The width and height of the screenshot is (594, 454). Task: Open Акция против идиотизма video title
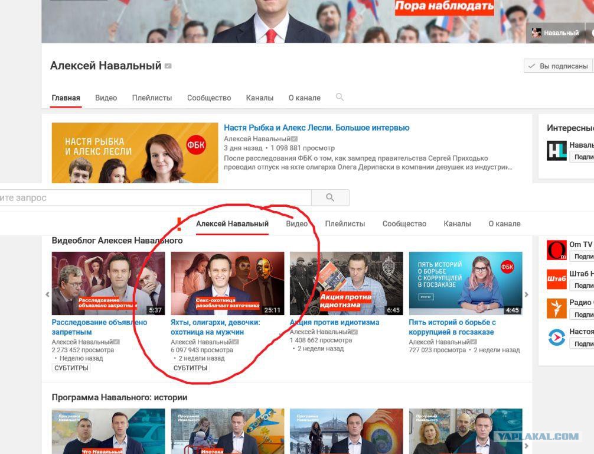[x=335, y=322]
